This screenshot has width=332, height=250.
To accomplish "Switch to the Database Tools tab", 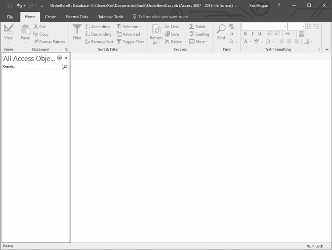I will [110, 17].
